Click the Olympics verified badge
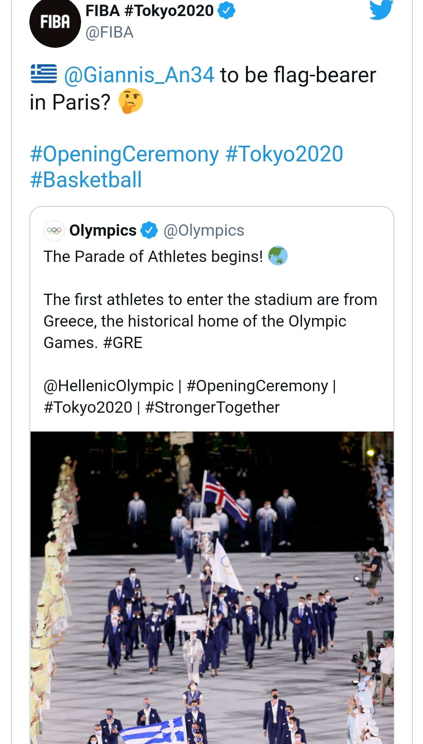 coord(149,230)
